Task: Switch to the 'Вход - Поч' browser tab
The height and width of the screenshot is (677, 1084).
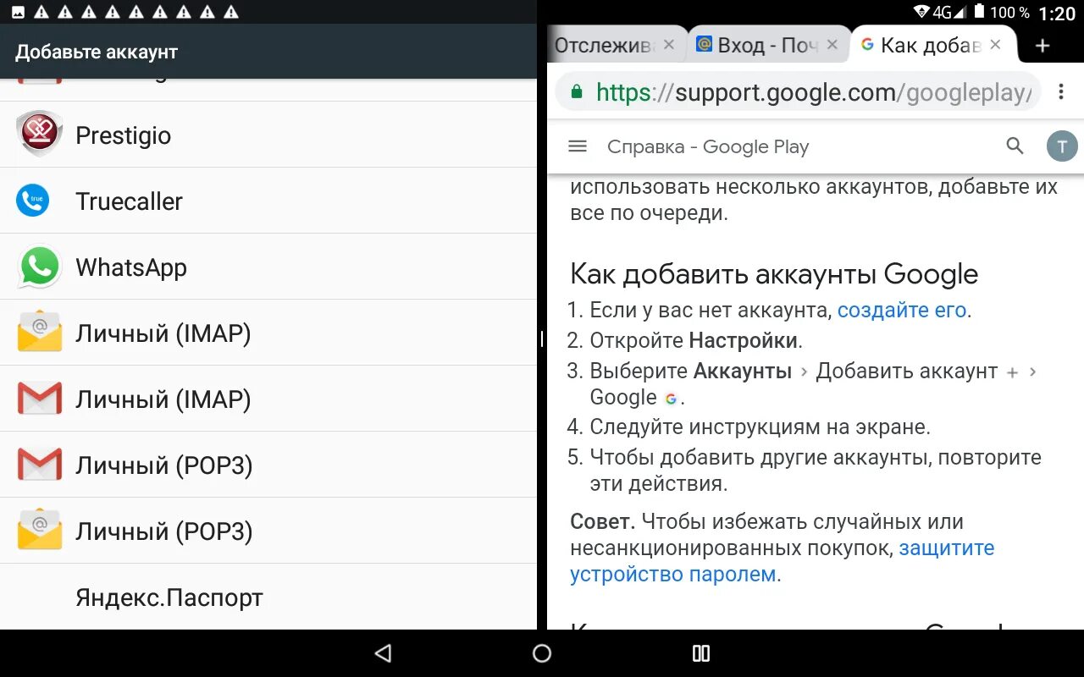Action: pyautogui.click(x=756, y=46)
